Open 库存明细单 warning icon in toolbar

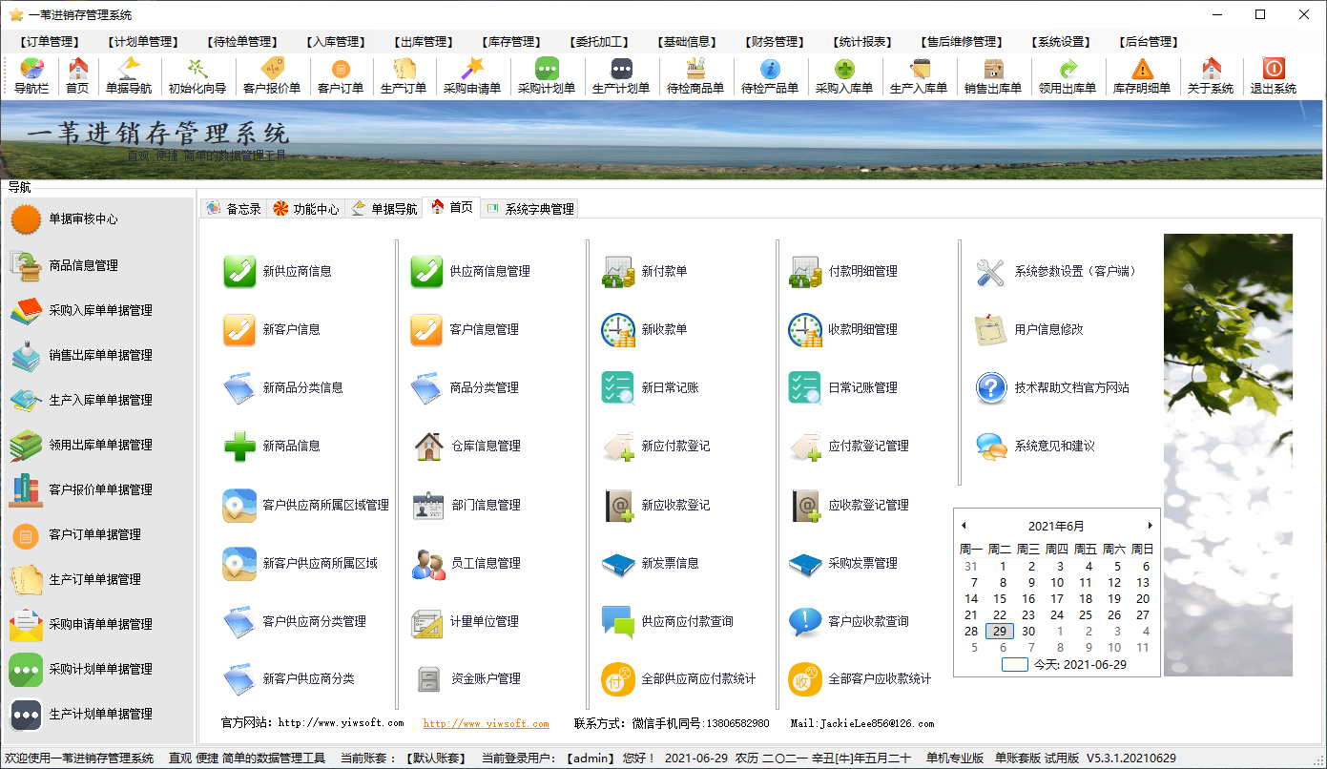point(1142,70)
